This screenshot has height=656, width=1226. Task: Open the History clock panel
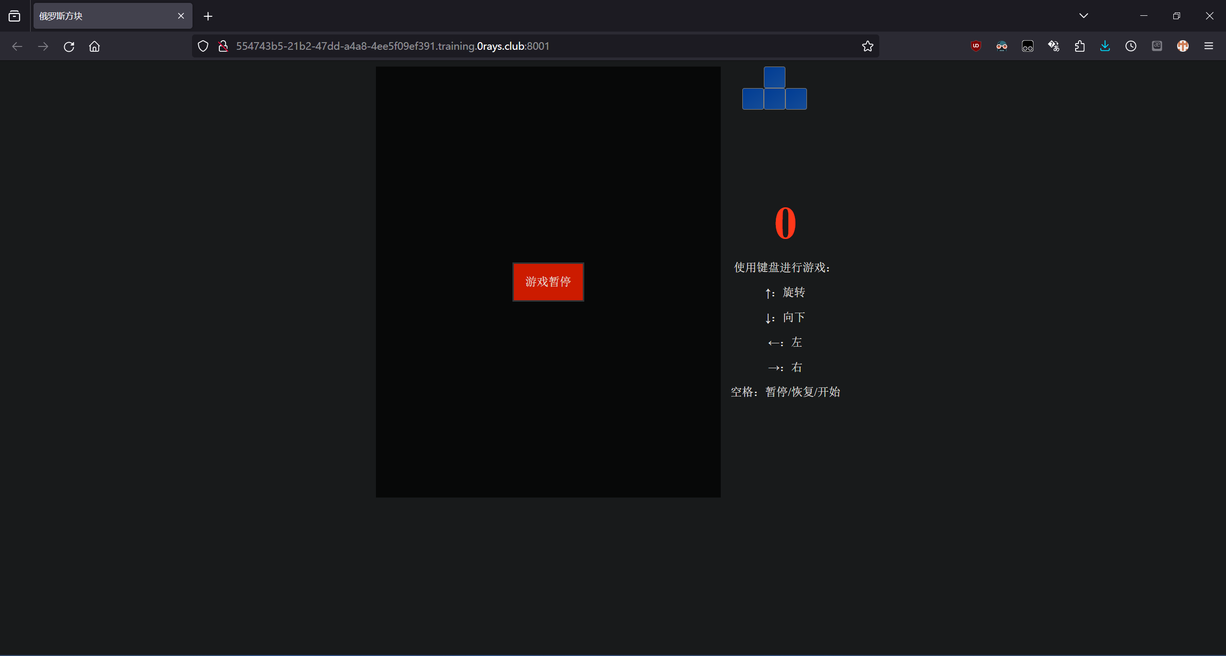coord(1131,46)
